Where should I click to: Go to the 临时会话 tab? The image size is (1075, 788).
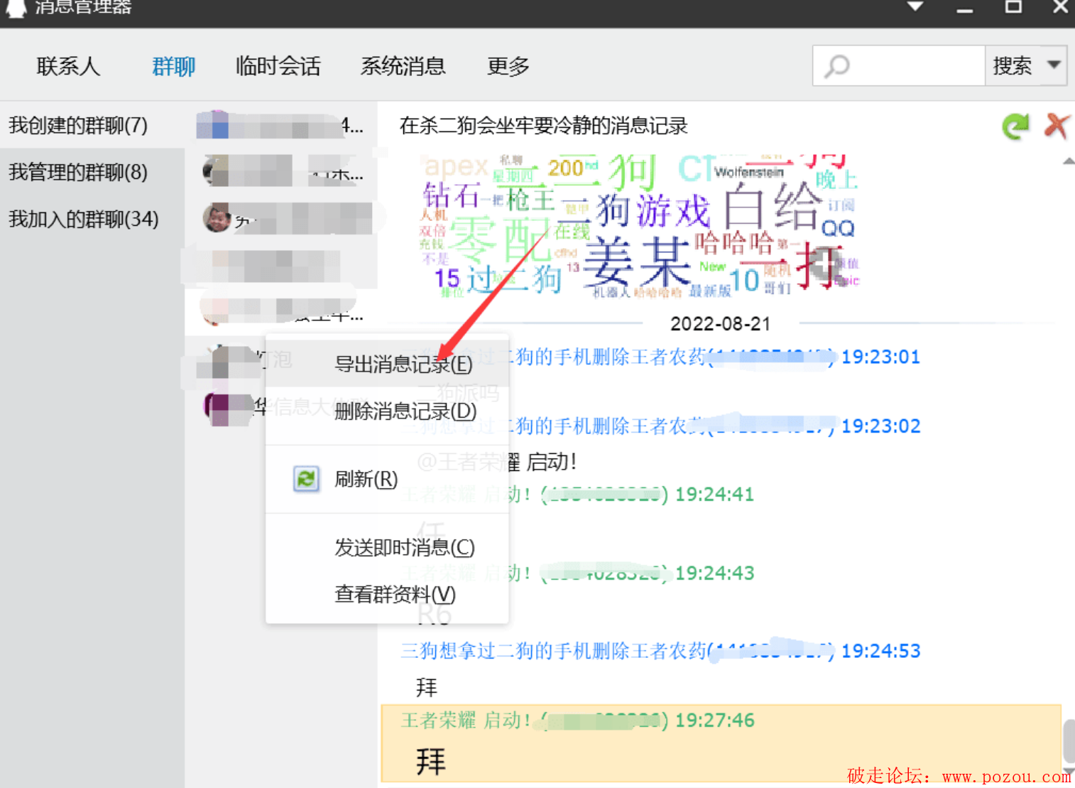278,66
